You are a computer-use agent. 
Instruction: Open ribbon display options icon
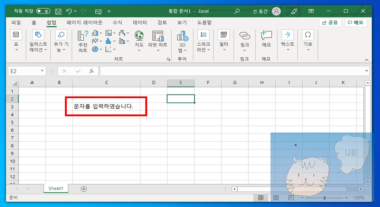[311, 11]
